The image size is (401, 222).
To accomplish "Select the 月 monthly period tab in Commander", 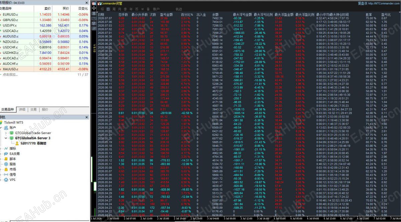I will pyautogui.click(x=120, y=9).
